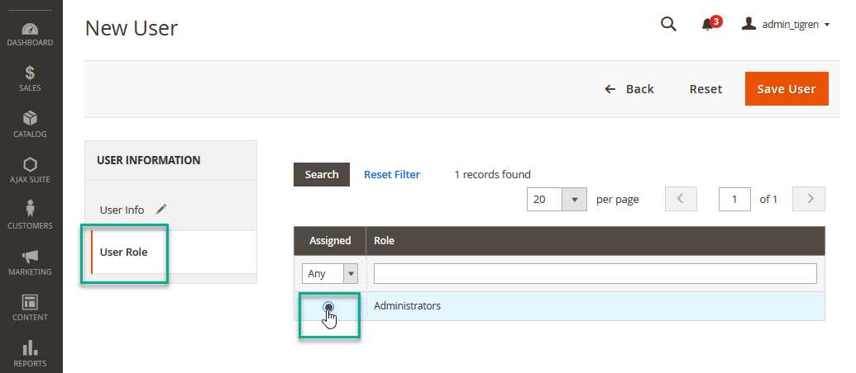856x373 pixels.
Task: Click the Role filter text field
Action: 595,273
